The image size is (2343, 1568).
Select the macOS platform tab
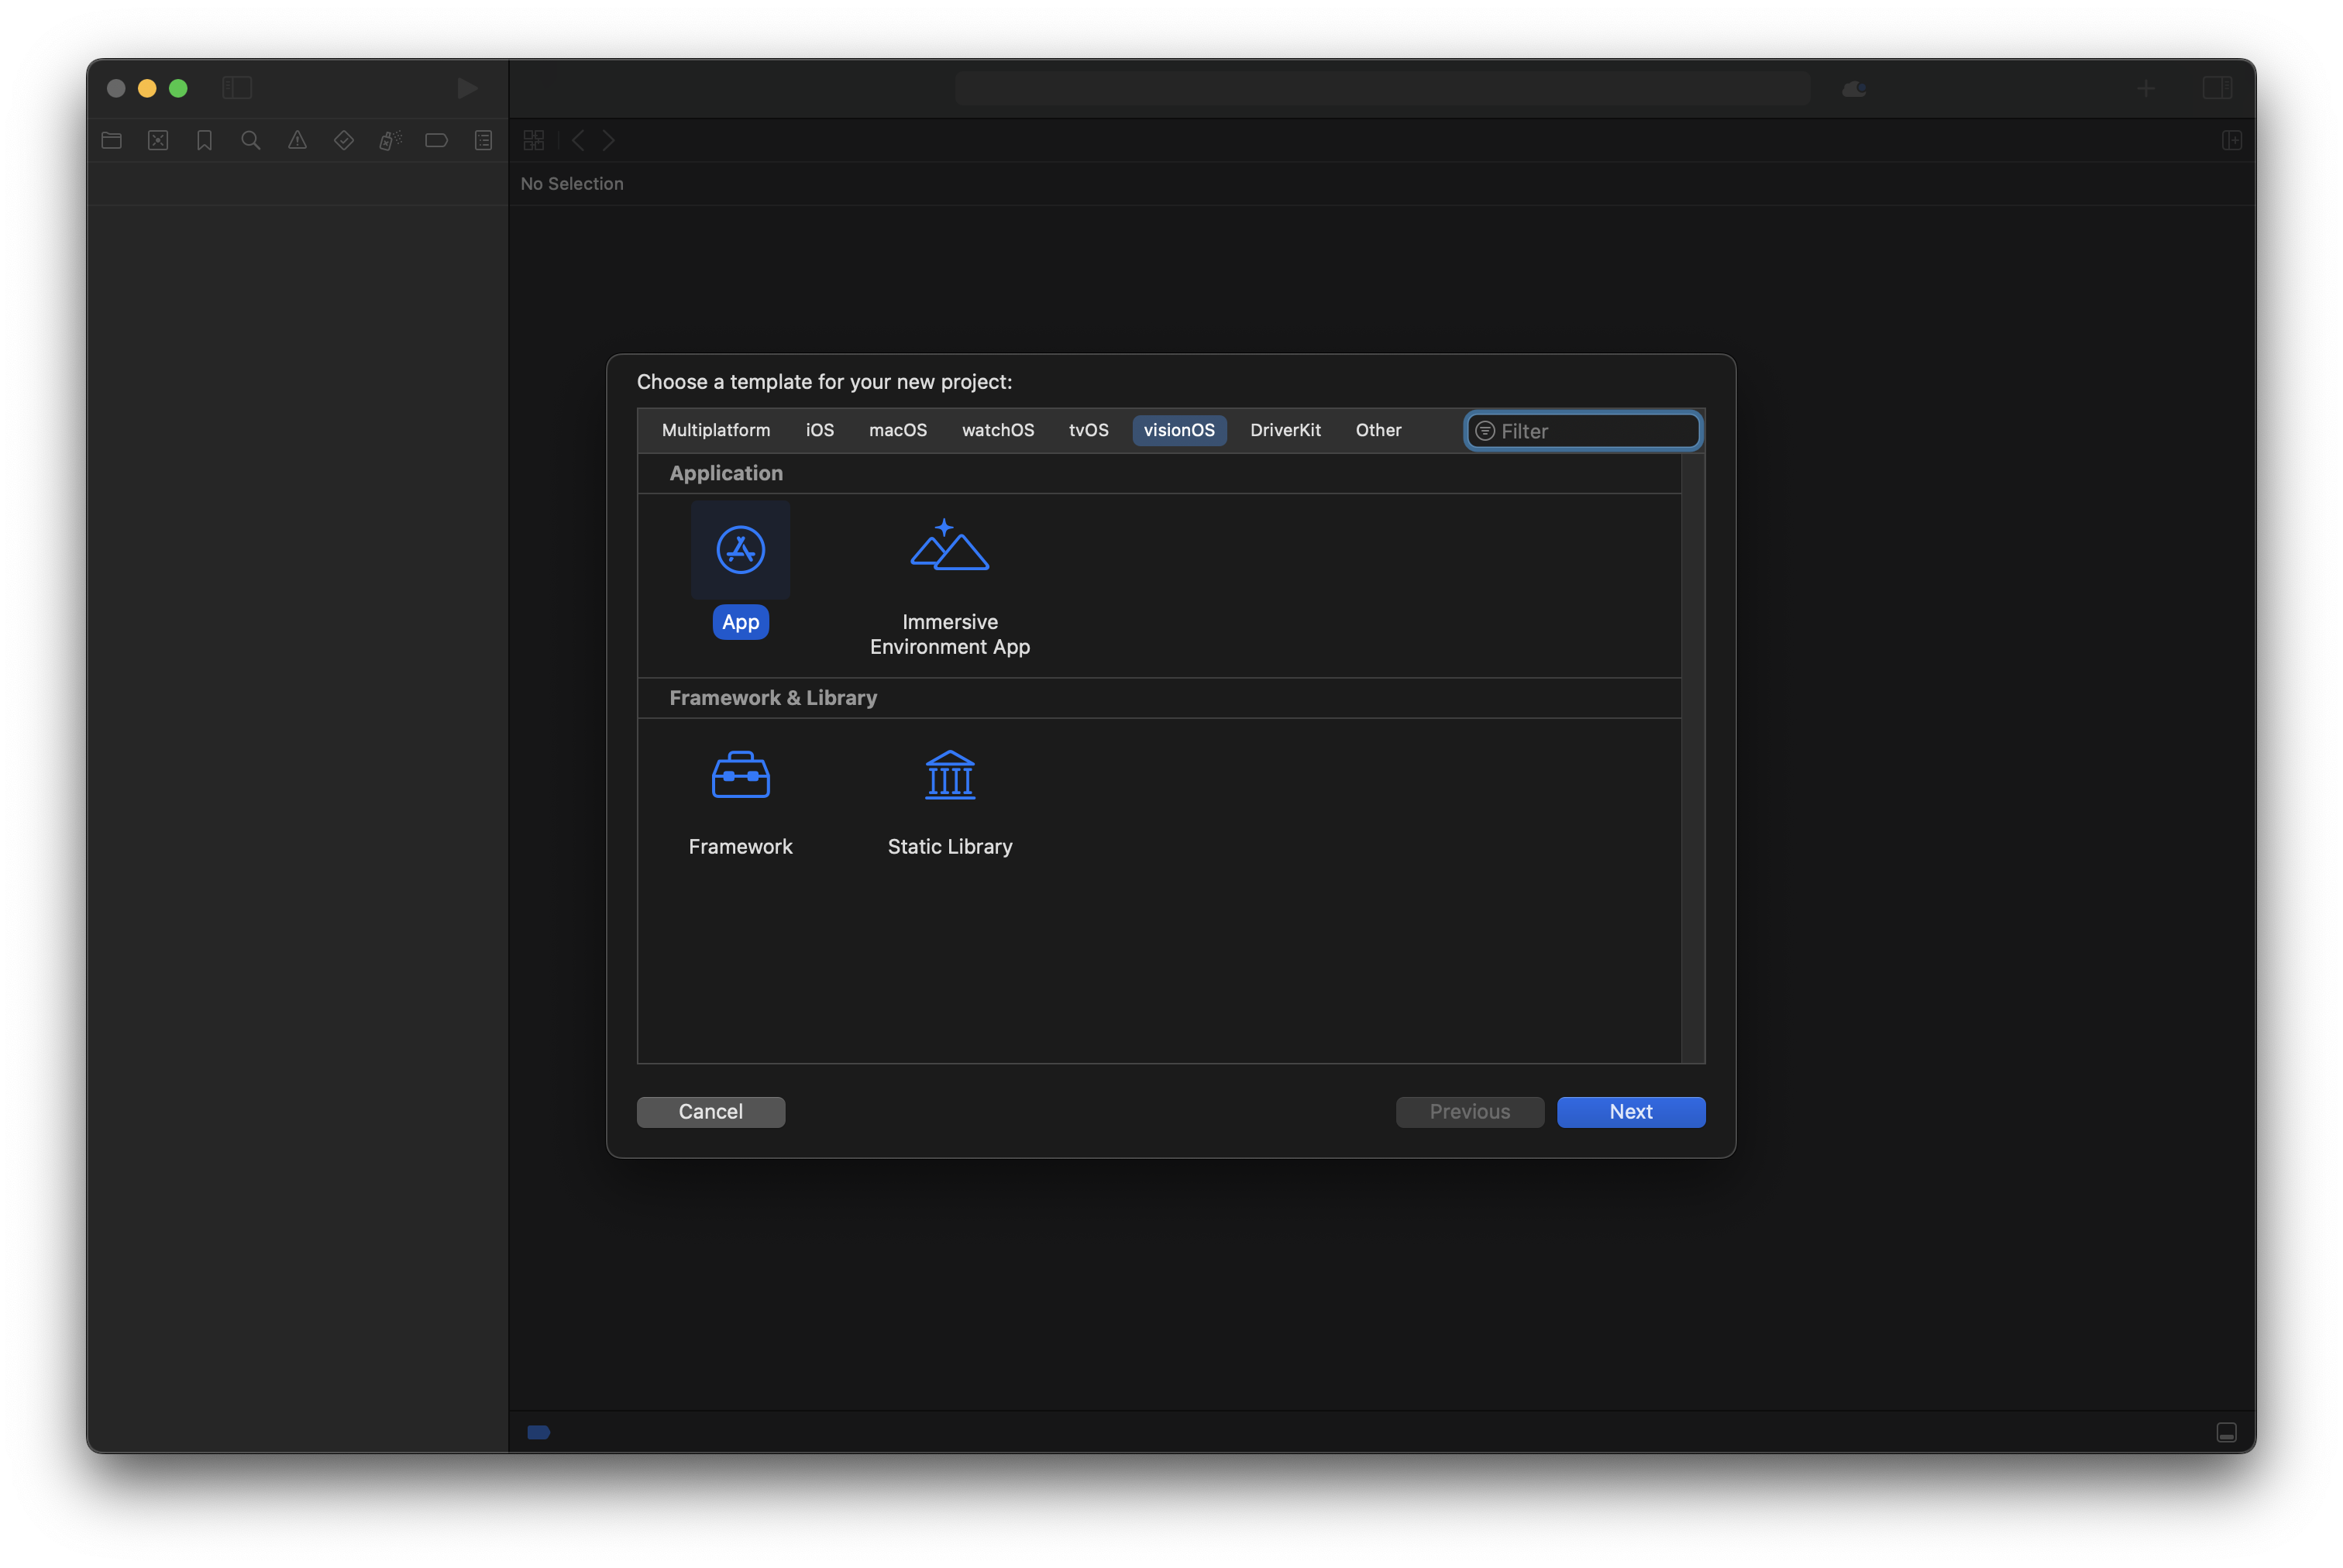click(x=897, y=430)
